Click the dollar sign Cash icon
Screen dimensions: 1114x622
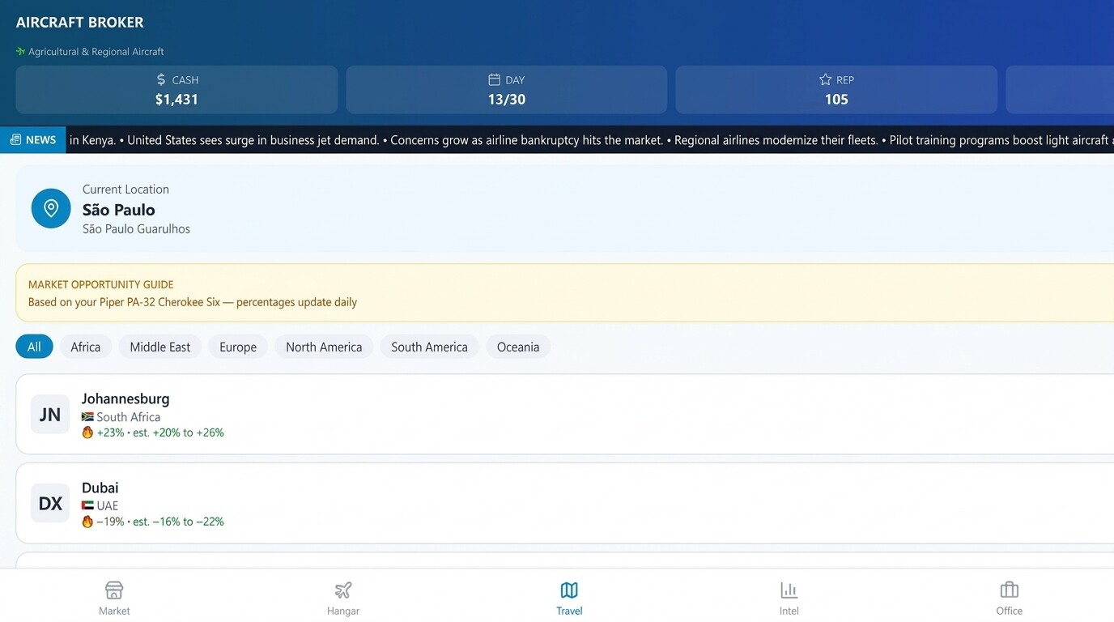click(161, 79)
